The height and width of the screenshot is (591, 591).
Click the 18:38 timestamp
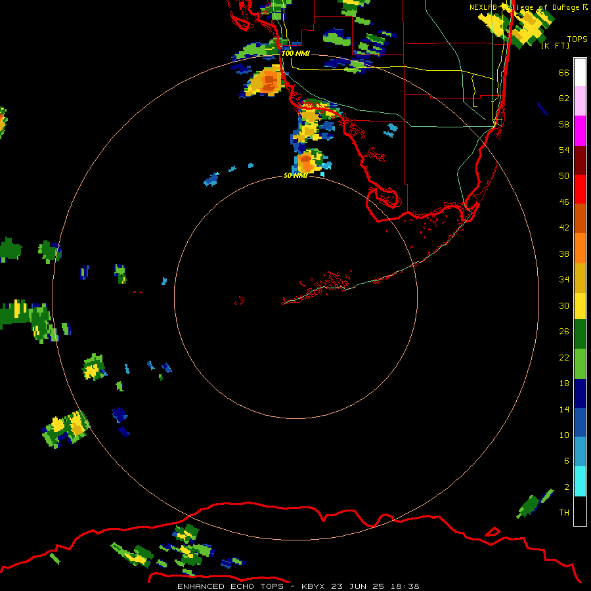[405, 586]
